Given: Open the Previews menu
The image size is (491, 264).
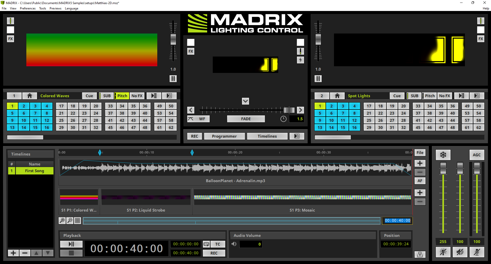Looking at the screenshot, I should tap(55, 8).
